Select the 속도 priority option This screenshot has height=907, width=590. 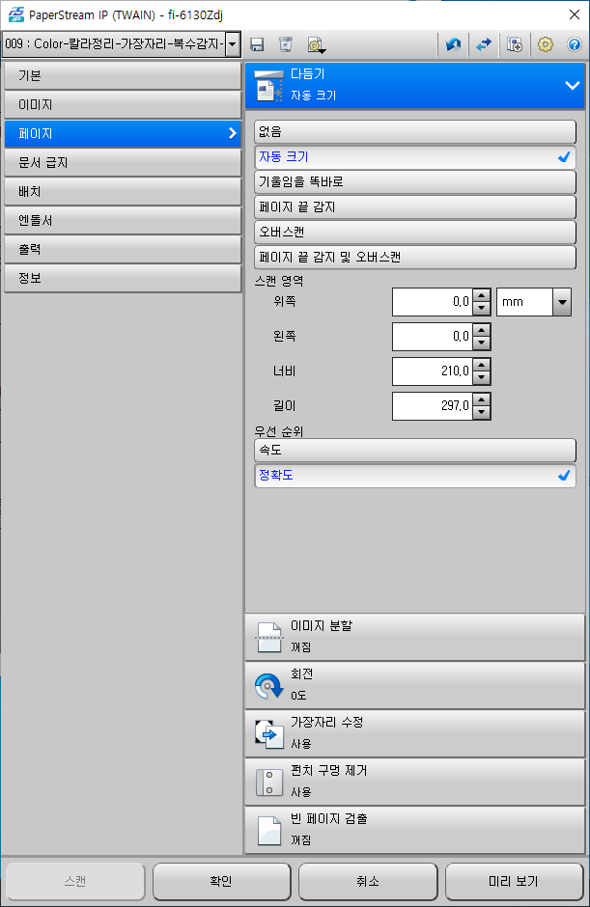tap(415, 450)
